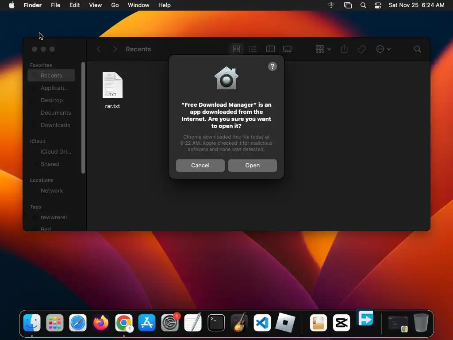
Task: Open the Apple menu
Action: click(12, 5)
